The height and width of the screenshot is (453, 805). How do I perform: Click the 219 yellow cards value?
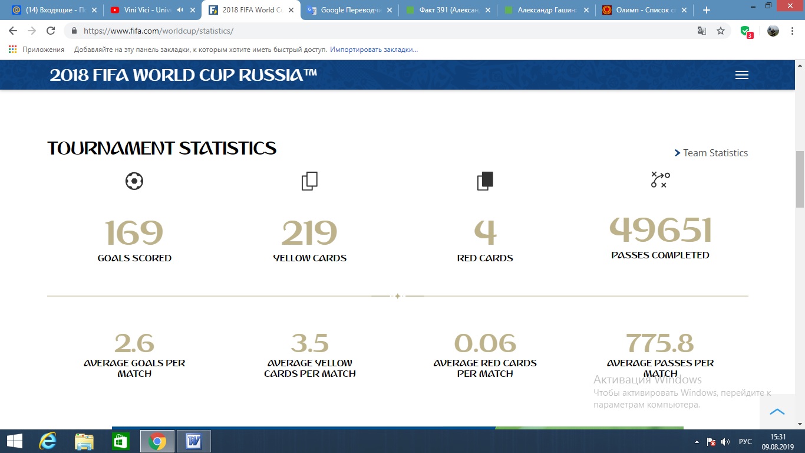(309, 232)
